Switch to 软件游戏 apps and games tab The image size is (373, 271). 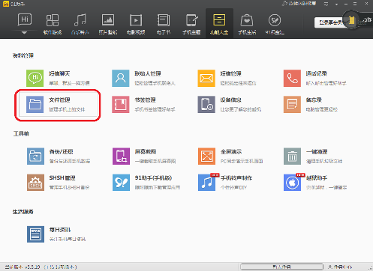tap(53, 24)
